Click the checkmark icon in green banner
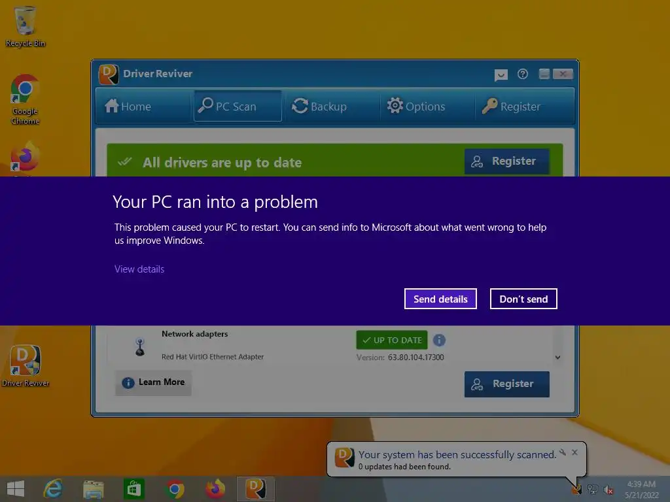The height and width of the screenshot is (502, 670). pyautogui.click(x=125, y=162)
